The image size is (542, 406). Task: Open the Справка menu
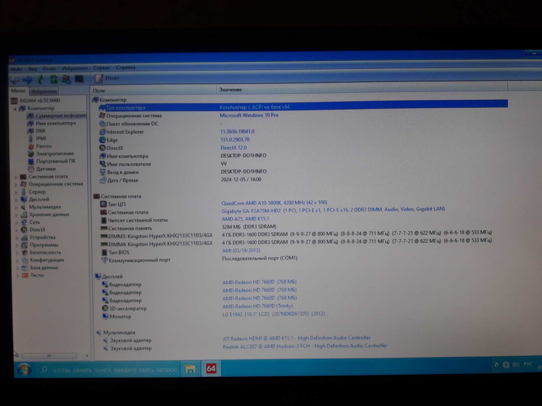pyautogui.click(x=125, y=68)
